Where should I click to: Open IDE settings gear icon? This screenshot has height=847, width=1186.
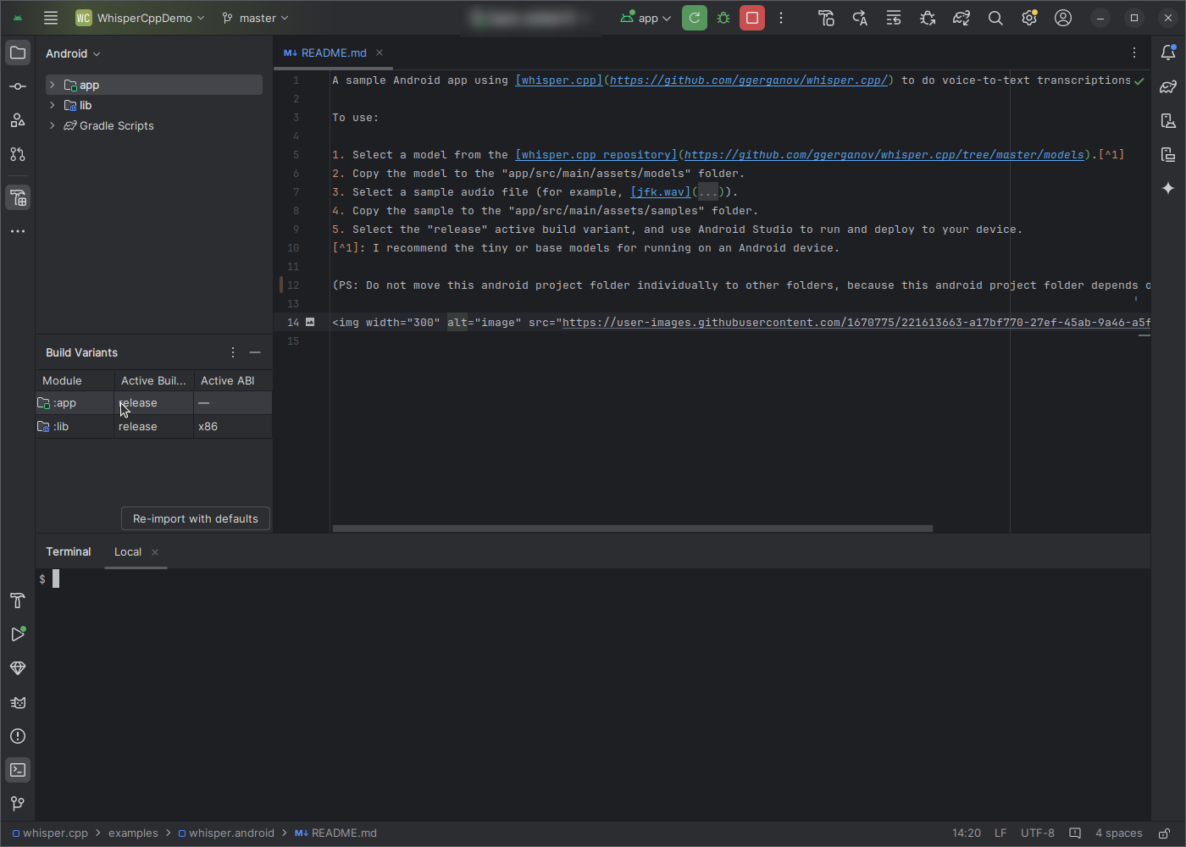1029,18
